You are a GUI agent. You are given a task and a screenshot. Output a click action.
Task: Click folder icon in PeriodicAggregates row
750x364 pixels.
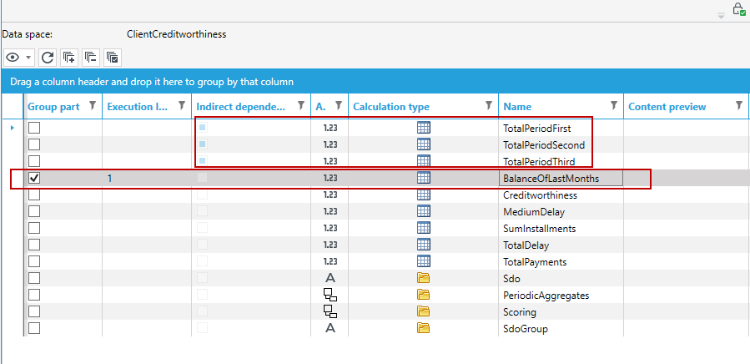tap(423, 295)
